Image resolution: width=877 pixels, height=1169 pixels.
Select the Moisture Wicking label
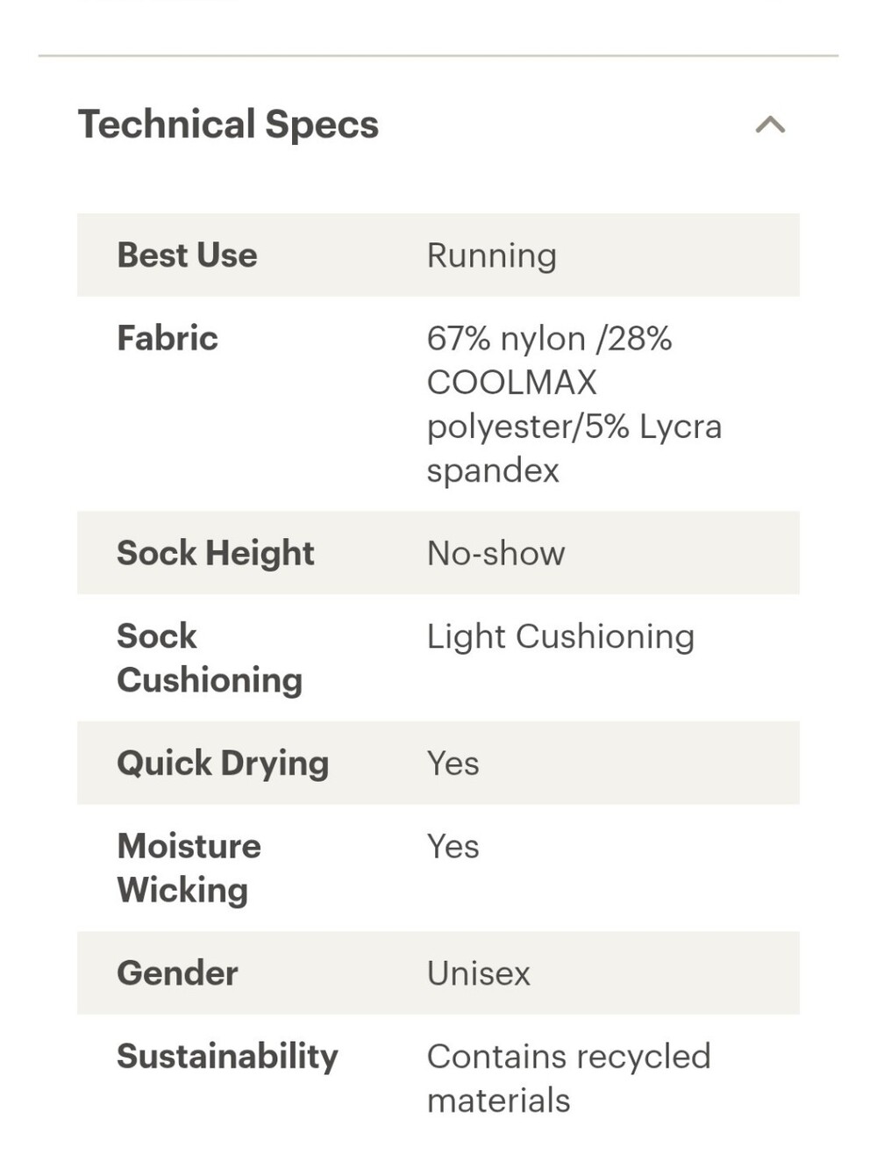tap(189, 868)
